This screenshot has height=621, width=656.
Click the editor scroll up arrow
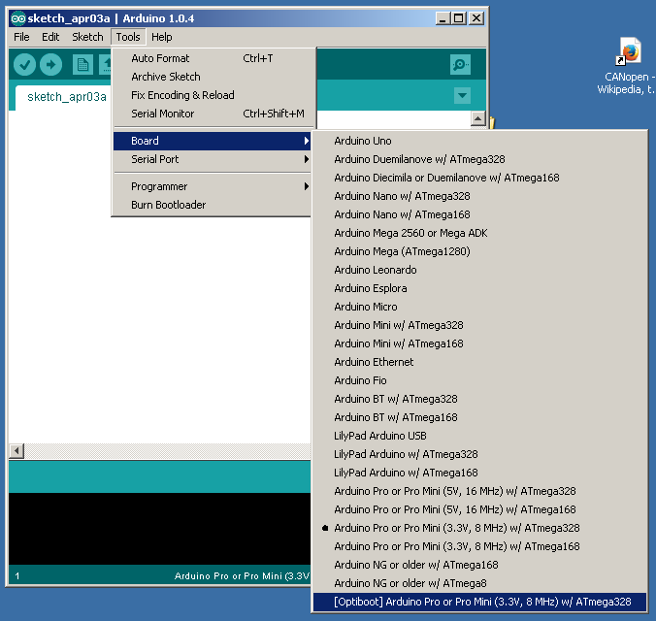(x=477, y=118)
